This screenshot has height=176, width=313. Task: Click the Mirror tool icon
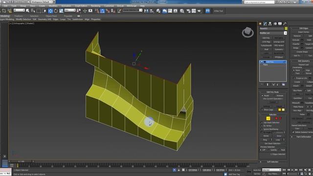click(x=146, y=11)
